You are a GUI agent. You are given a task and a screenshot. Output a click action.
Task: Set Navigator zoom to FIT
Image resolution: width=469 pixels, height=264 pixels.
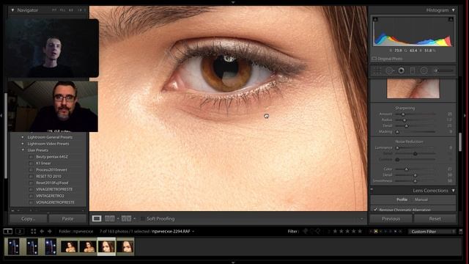pyautogui.click(x=54, y=10)
